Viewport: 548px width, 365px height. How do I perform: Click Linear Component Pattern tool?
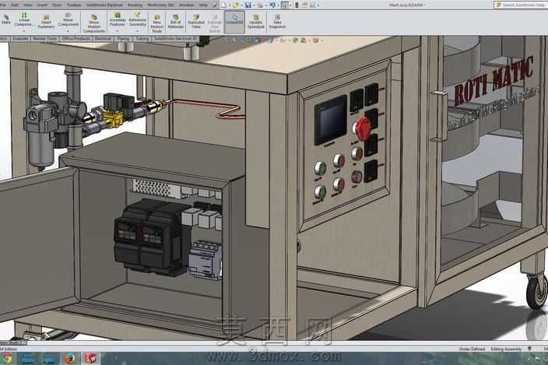24,20
